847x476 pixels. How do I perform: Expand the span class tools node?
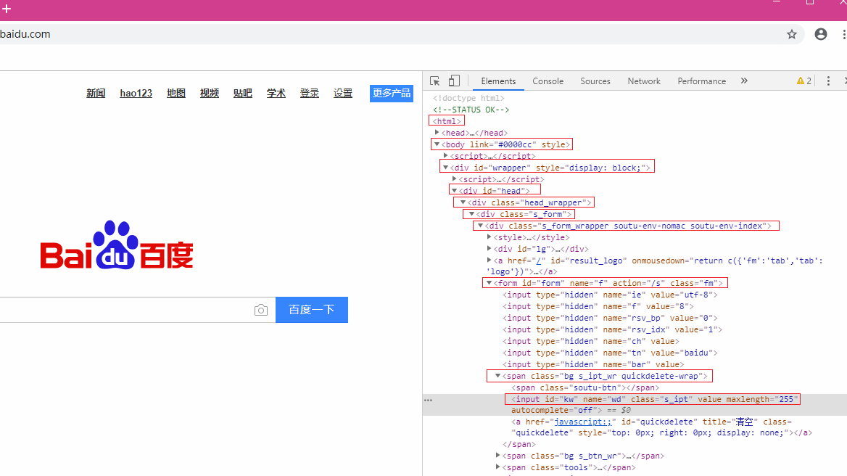[x=497, y=467]
